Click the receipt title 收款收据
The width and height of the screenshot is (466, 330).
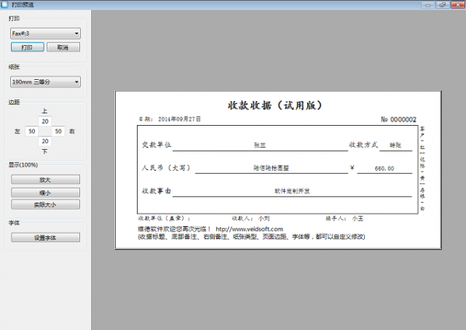tap(250, 106)
